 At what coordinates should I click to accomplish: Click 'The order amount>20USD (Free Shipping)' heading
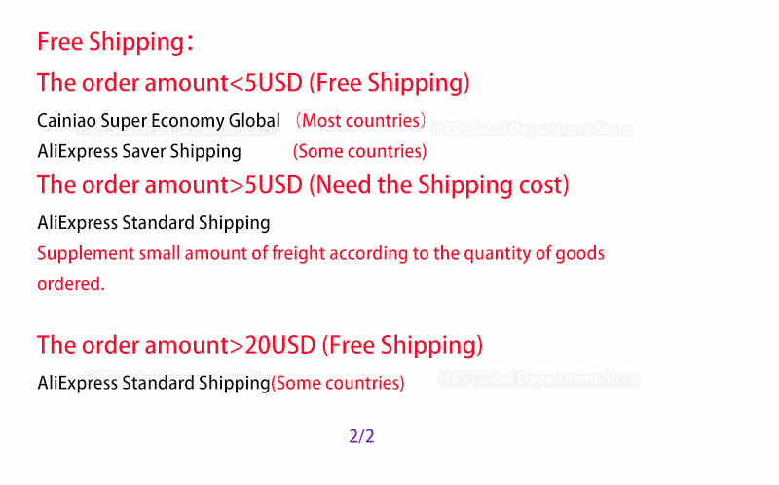[260, 346]
